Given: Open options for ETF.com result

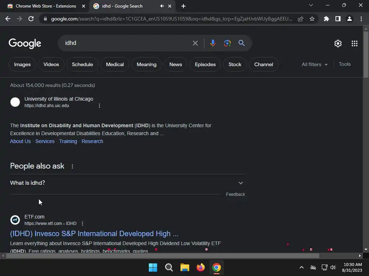Looking at the screenshot, I should 83,224.
